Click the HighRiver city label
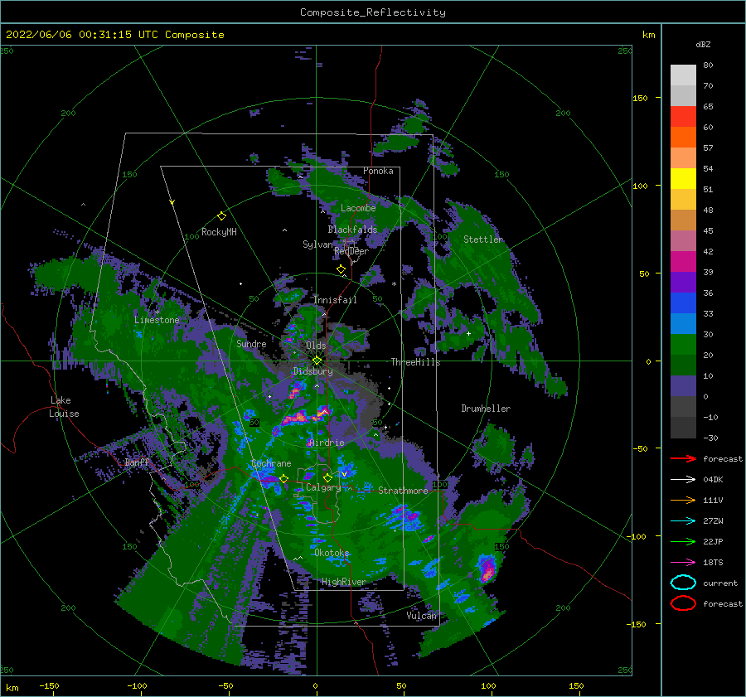The height and width of the screenshot is (697, 746). click(344, 582)
